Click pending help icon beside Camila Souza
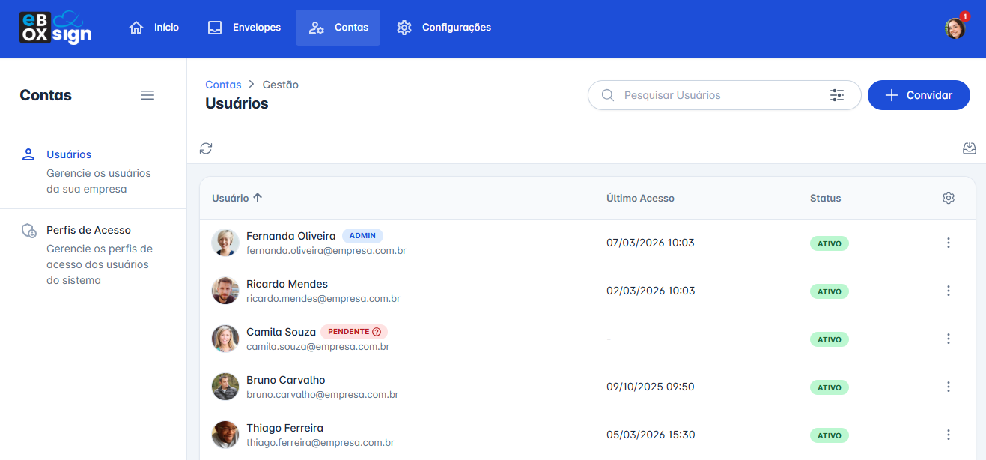986x460 pixels. [377, 332]
